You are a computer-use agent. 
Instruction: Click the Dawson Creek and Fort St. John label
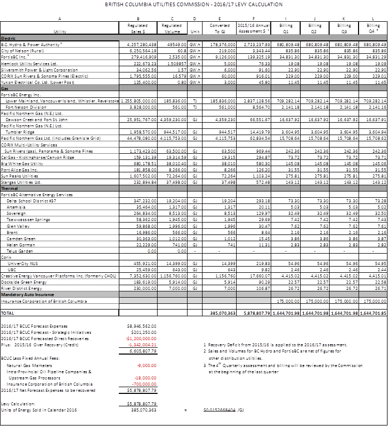click(37, 120)
